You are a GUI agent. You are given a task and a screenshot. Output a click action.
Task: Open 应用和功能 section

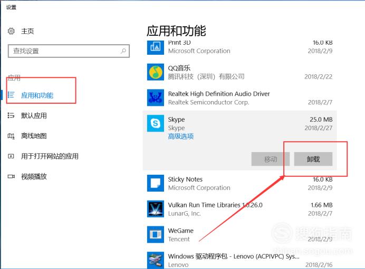pyautogui.click(x=37, y=95)
